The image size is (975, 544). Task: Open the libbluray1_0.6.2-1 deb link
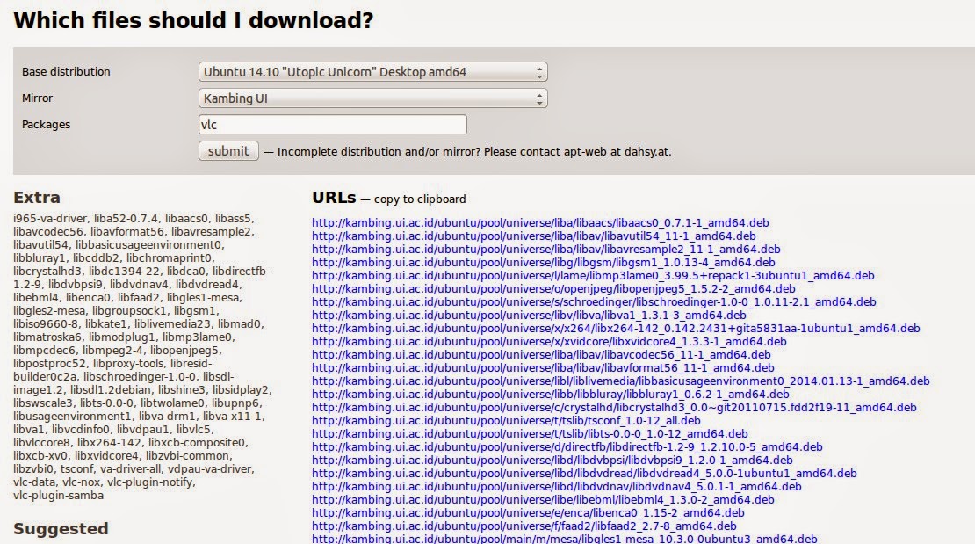point(550,394)
